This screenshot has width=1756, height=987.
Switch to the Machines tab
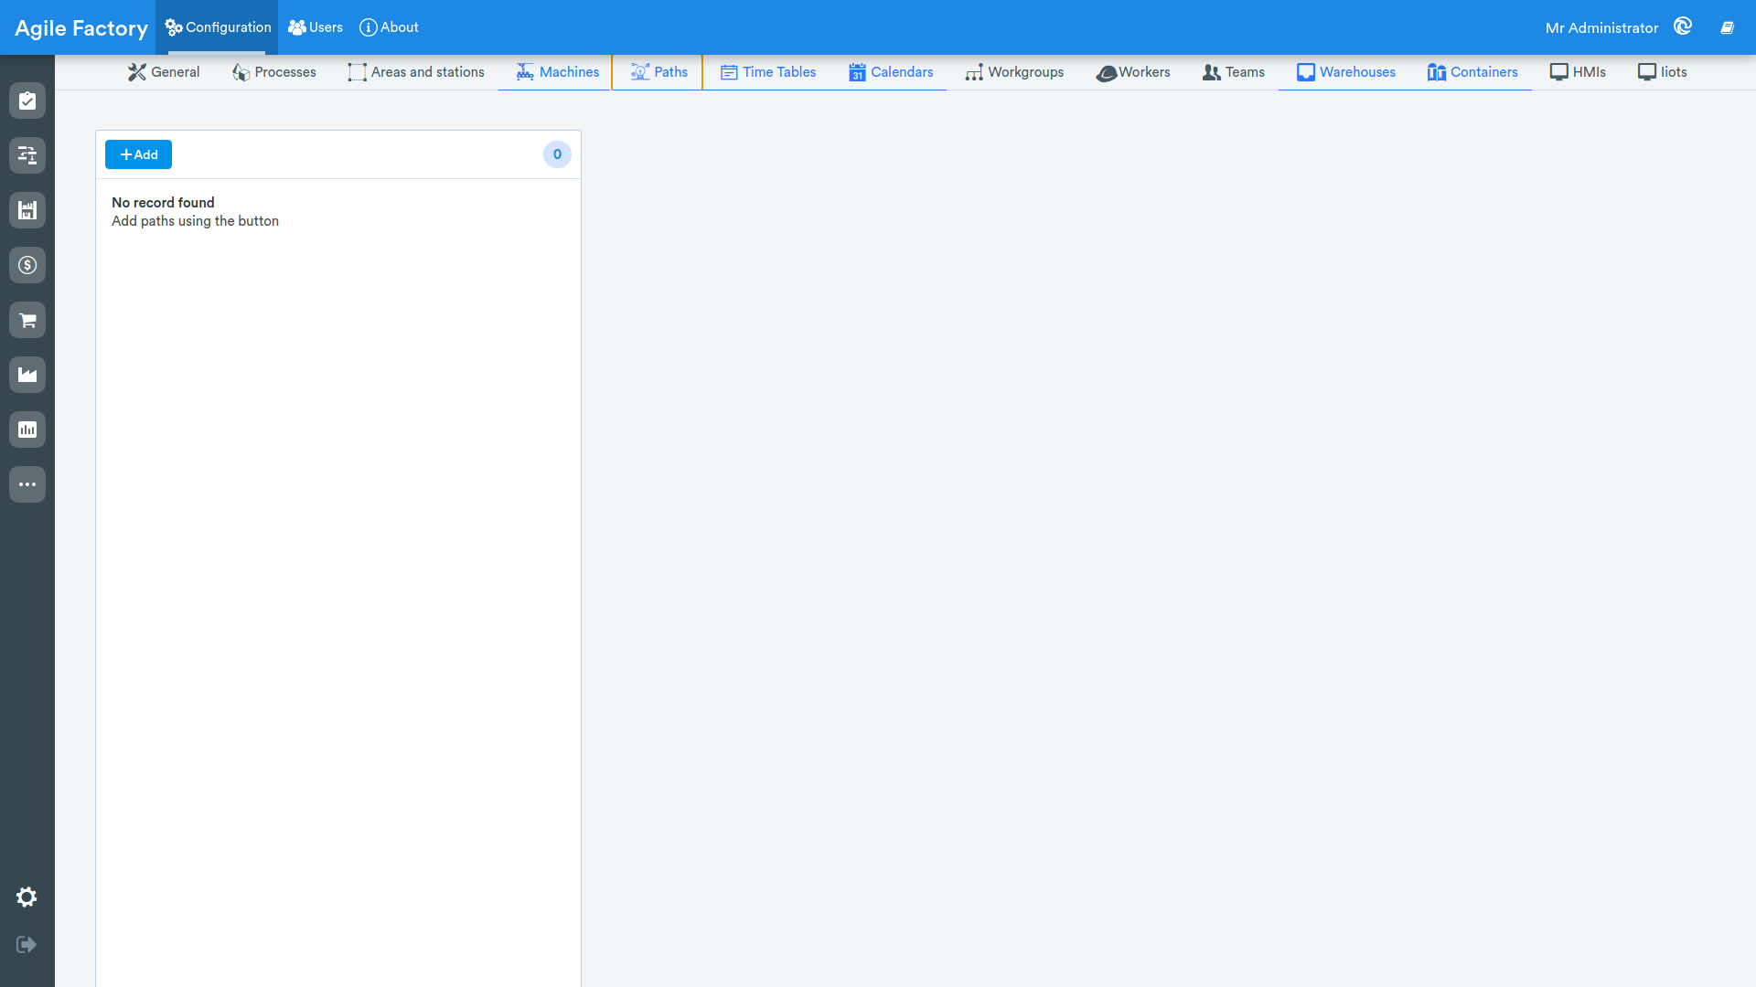point(557,72)
